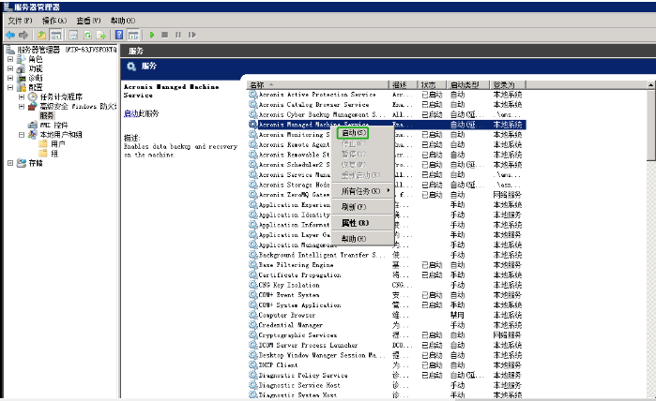Click gear icon beside Acronis Active Protection Service
Screen dimensions: 656x401
(x=252, y=95)
